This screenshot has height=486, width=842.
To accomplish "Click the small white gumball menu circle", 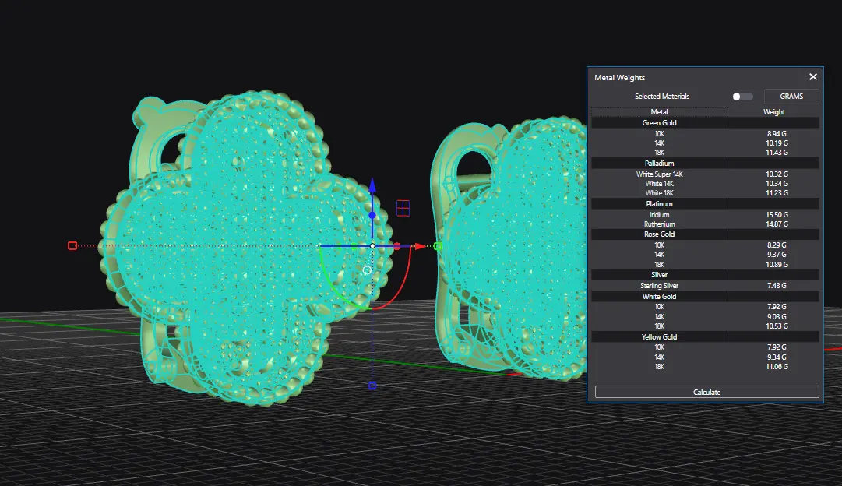I will pos(367,270).
